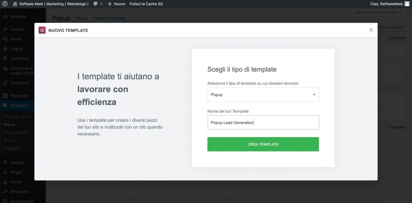Screen dimensions: 412x203
Task: Click the Elementor icon in sidebar
Action: (x=5, y=96)
